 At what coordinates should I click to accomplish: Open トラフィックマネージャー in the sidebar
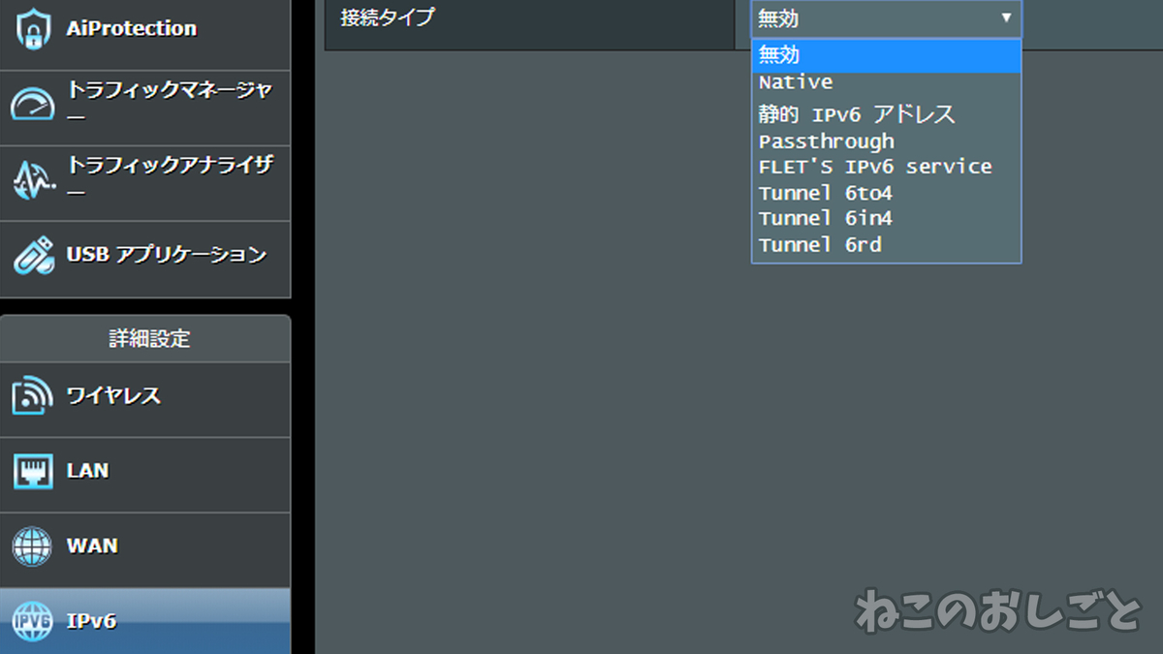click(145, 108)
